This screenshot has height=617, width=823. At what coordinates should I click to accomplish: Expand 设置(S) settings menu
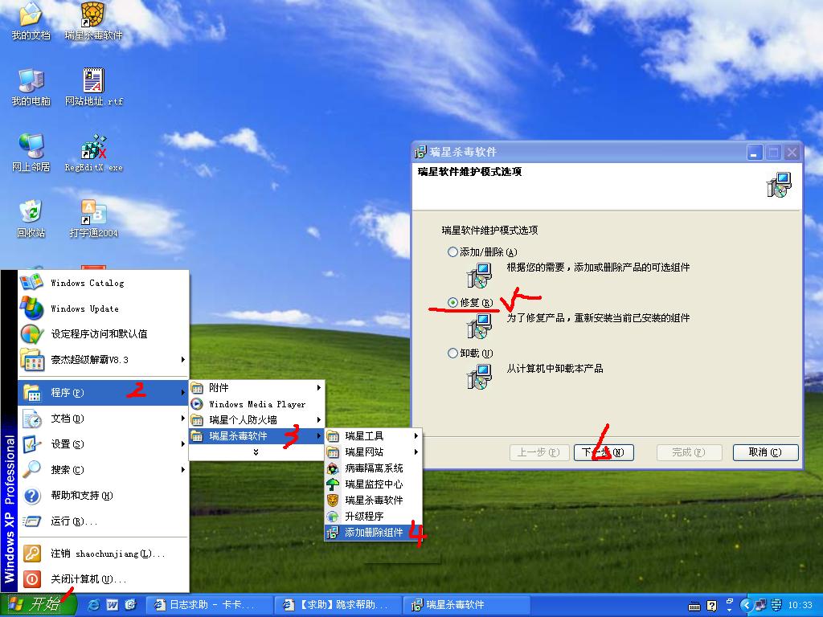[x=104, y=443]
